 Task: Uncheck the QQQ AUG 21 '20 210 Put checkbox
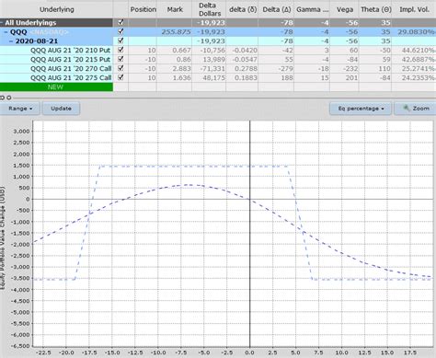[120, 50]
